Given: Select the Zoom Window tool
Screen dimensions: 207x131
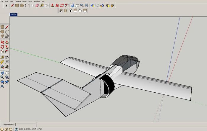Looking at the screenshot, I should coord(7,77).
